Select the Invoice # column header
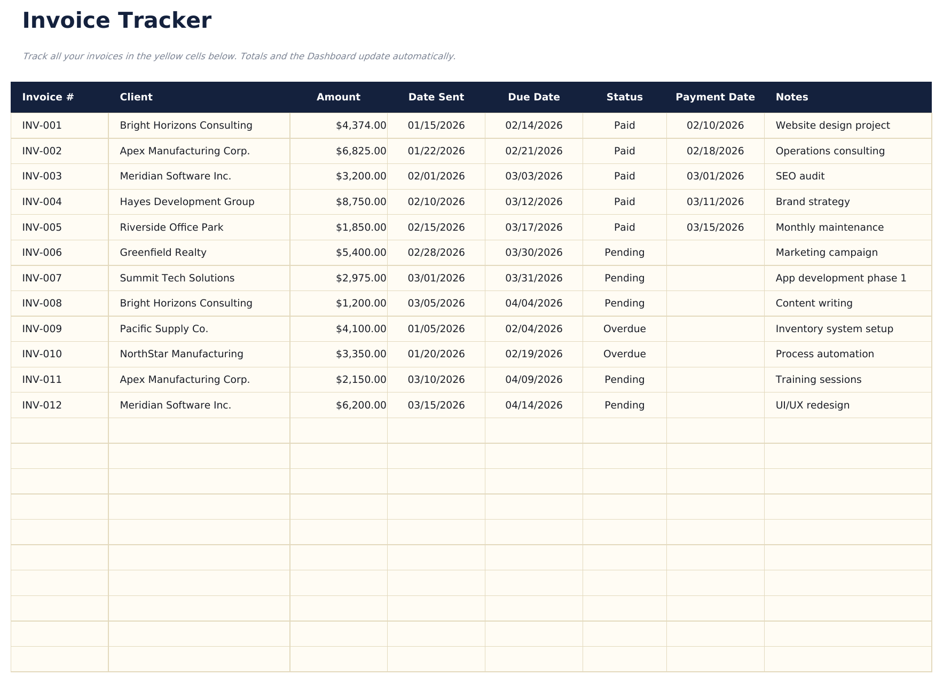The image size is (943, 683). point(49,97)
